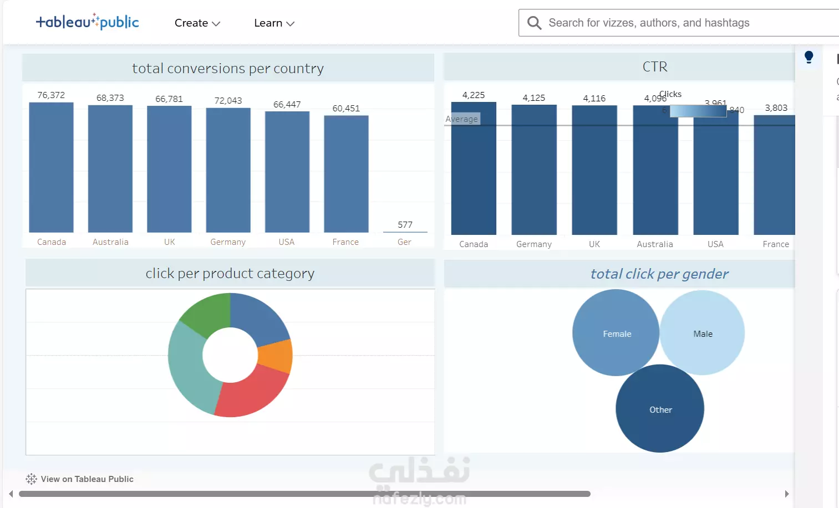Click the Tableau Public logo
The width and height of the screenshot is (839, 508).
pos(88,22)
